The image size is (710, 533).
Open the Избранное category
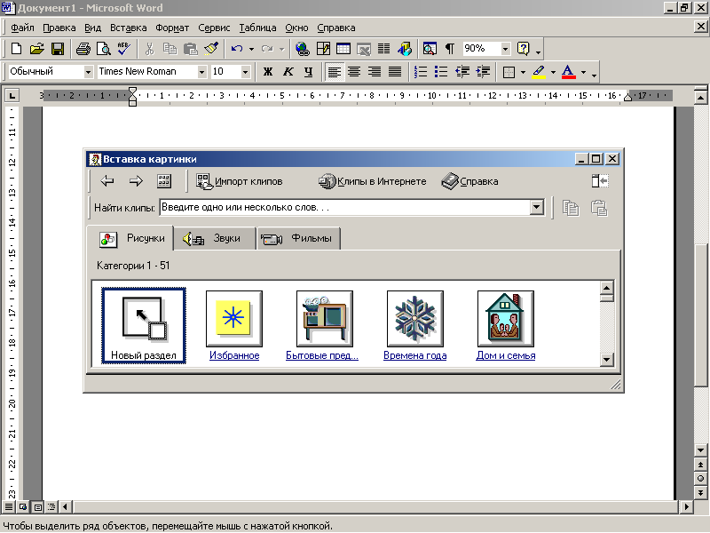pos(234,326)
